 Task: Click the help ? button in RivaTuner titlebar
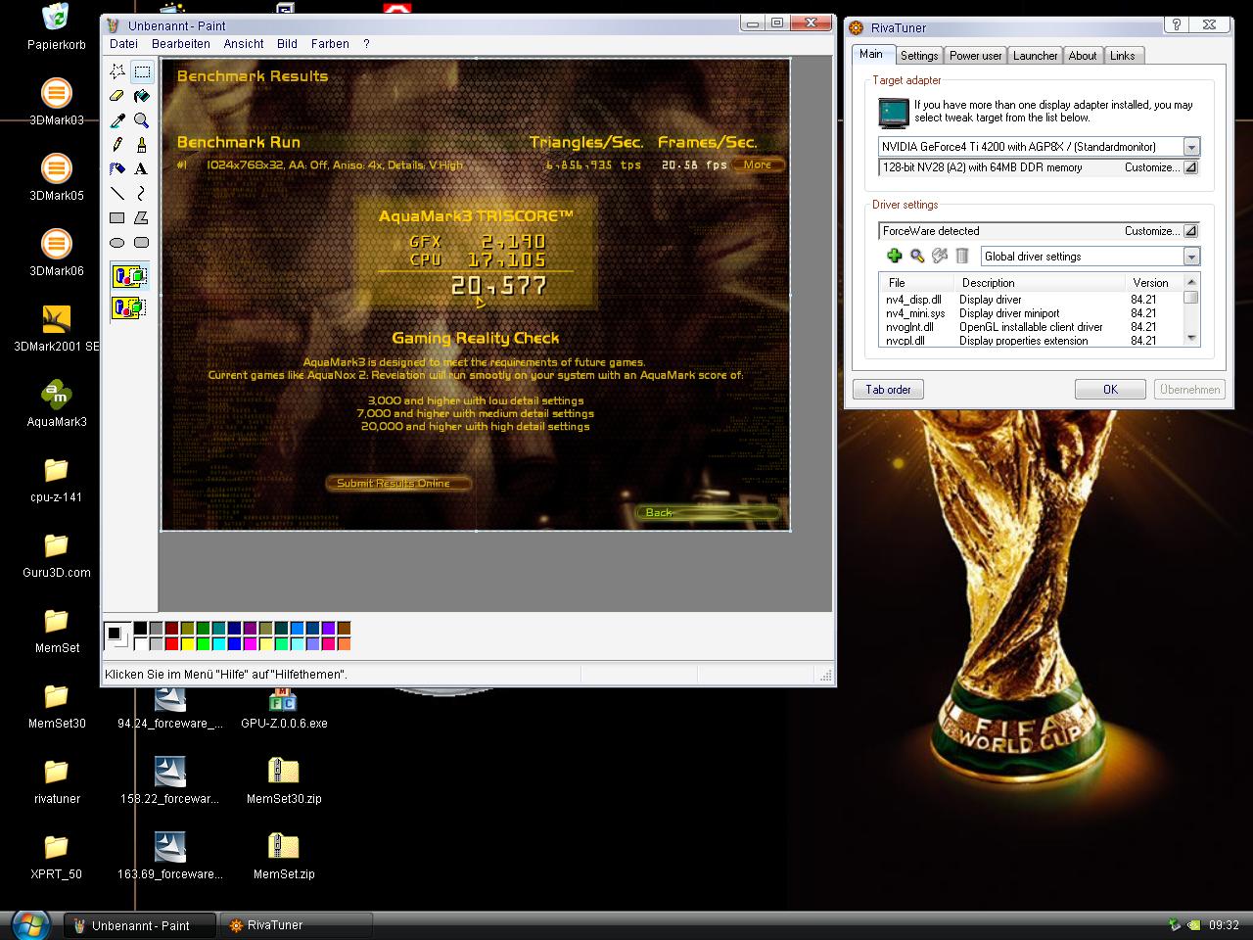click(x=1177, y=25)
